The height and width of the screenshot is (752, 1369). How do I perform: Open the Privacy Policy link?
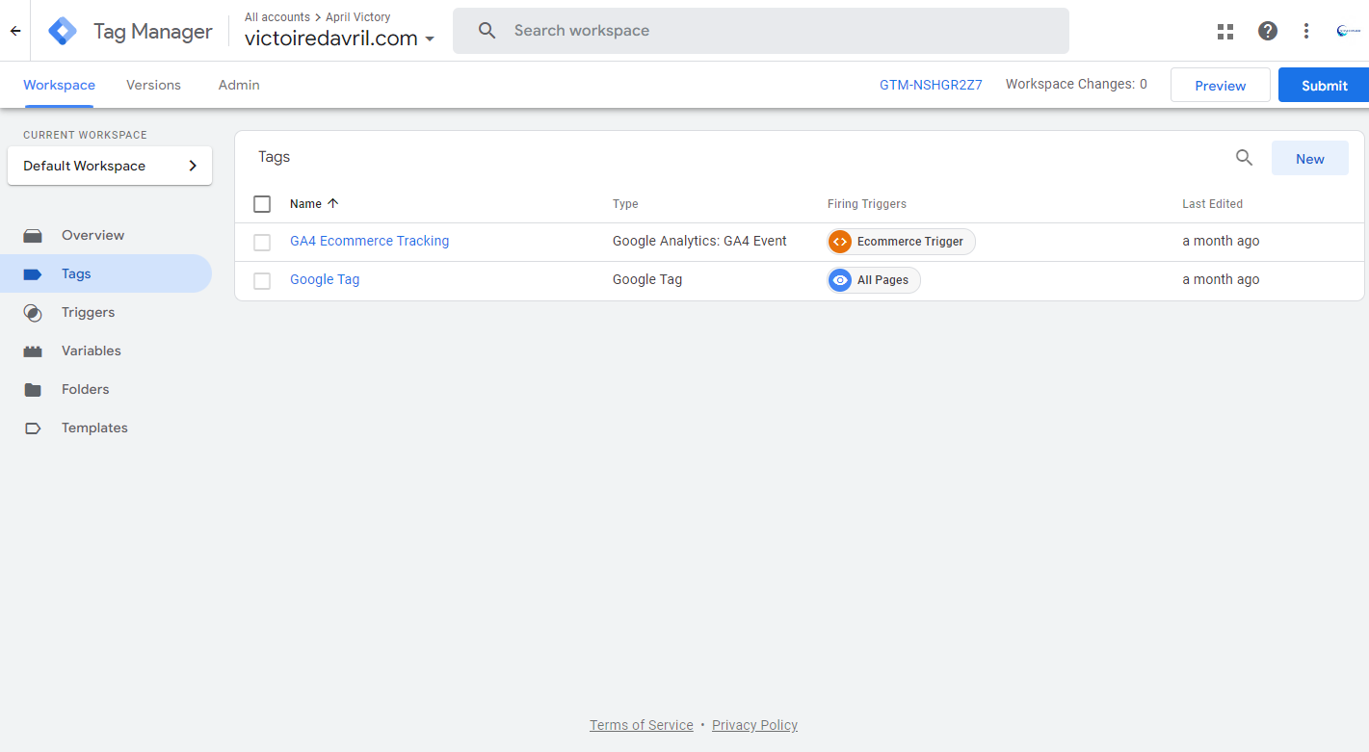[754, 725]
